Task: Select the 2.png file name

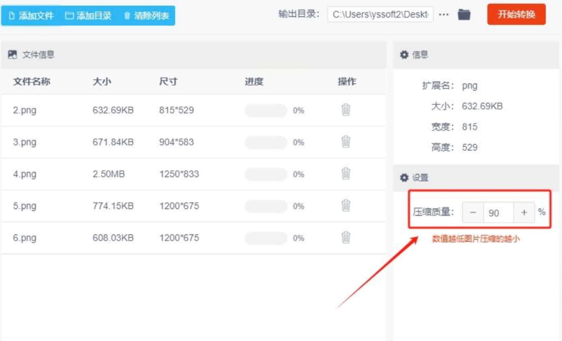Action: (x=25, y=110)
